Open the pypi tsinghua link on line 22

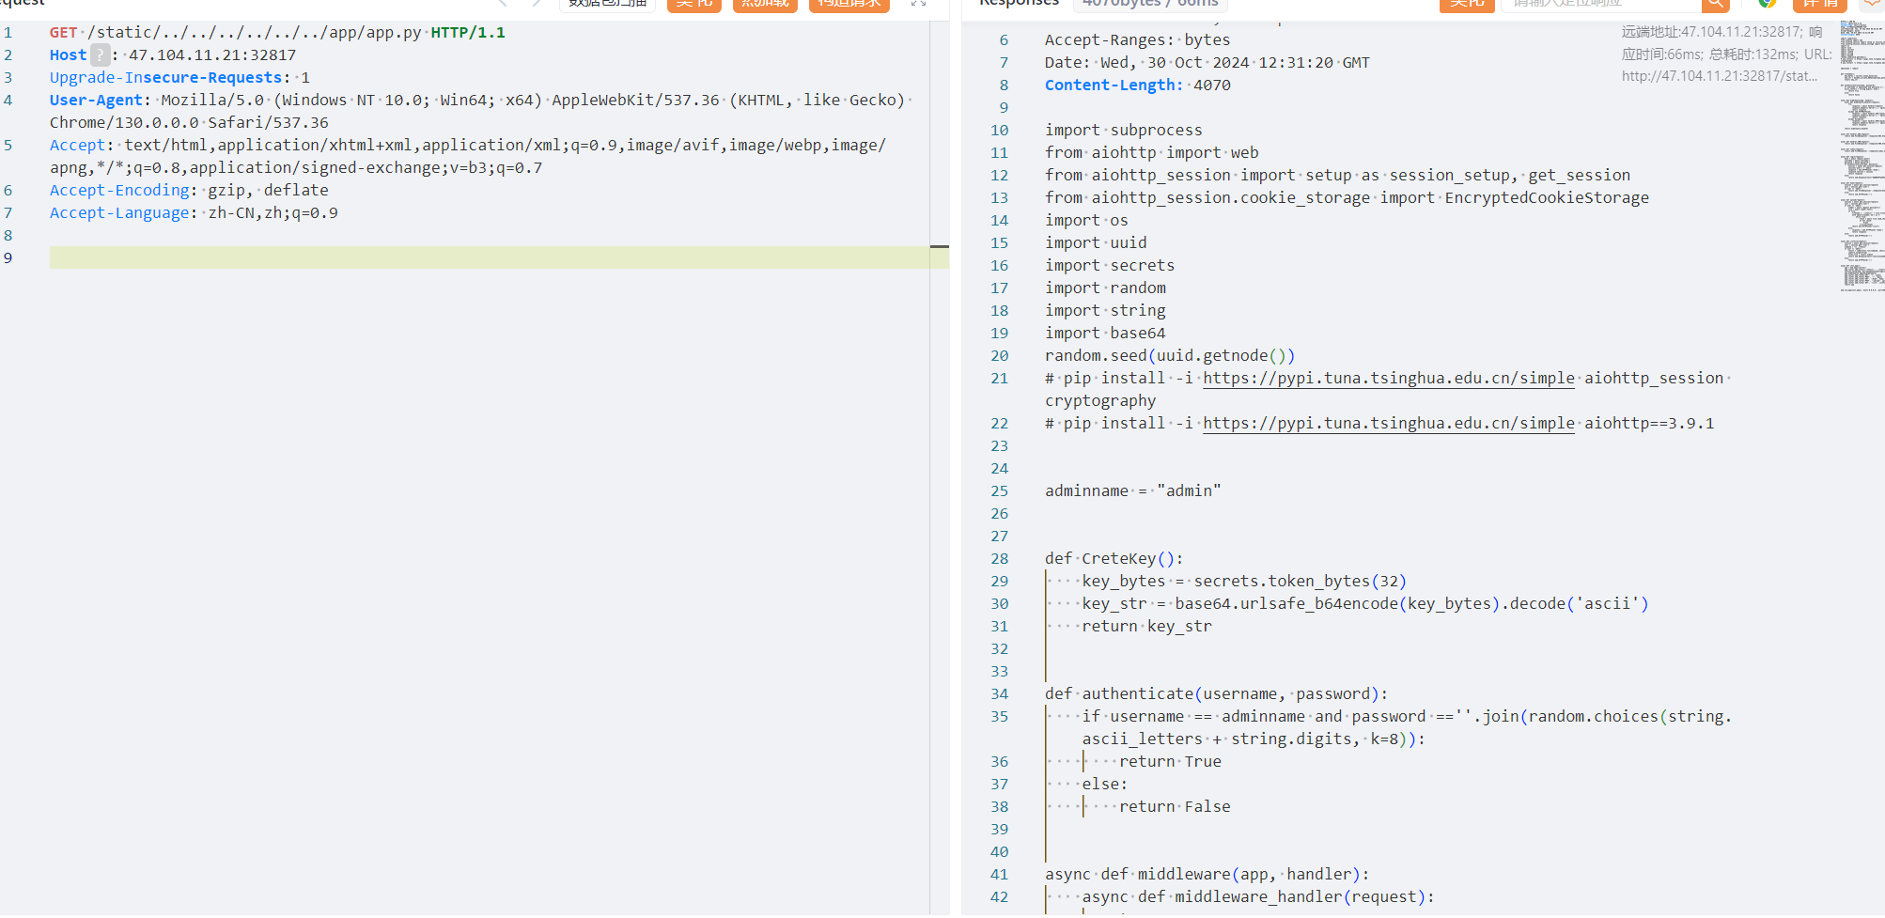click(x=1388, y=424)
